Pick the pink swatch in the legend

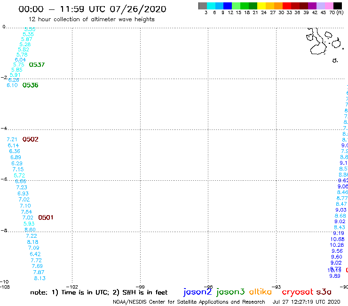coord(329,6)
